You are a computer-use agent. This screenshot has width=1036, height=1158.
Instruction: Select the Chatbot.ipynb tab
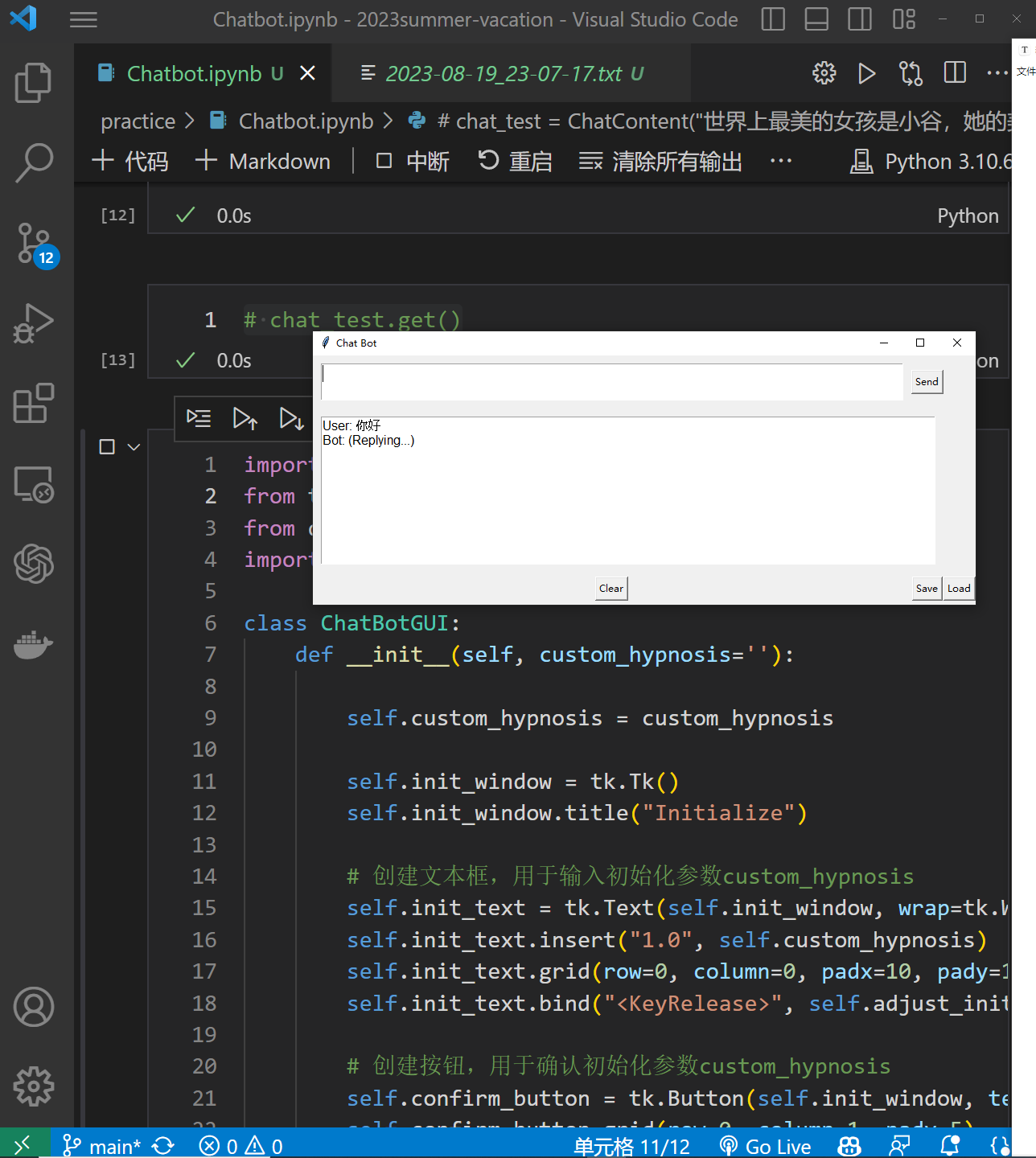tap(194, 74)
